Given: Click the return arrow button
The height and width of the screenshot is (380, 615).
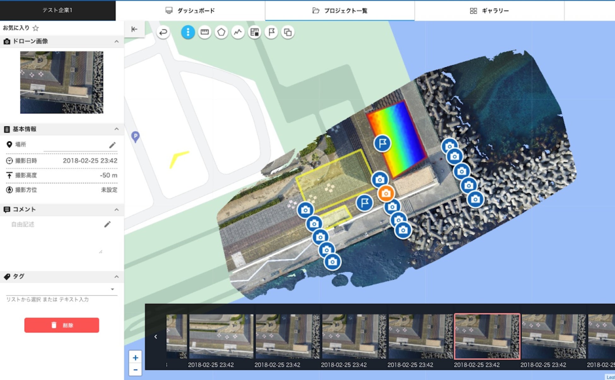Looking at the screenshot, I should click(x=163, y=32).
